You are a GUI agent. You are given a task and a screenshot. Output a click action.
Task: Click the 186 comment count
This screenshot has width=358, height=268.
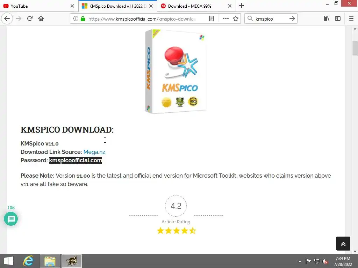[11, 208]
